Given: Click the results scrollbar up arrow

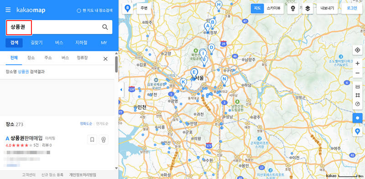Looking at the screenshot, I should coord(116,53).
